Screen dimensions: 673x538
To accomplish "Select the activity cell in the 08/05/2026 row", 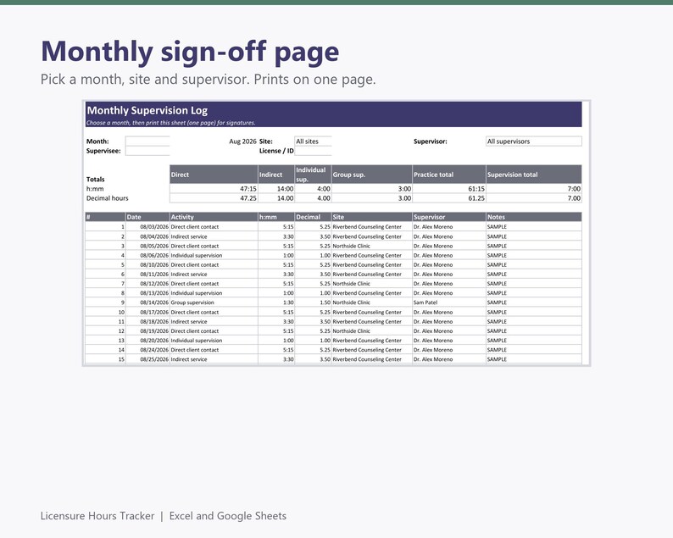I will click(214, 246).
